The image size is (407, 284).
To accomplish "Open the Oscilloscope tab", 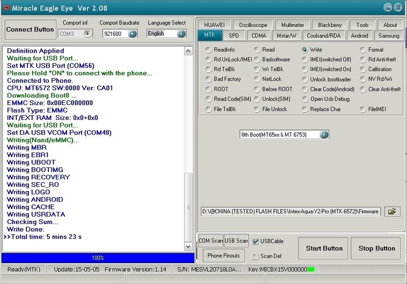I will click(x=253, y=25).
